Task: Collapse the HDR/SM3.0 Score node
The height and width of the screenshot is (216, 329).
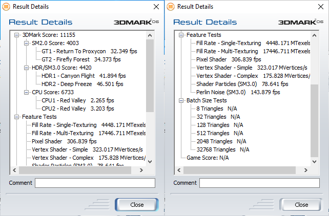Action: pyautogui.click(x=26, y=68)
